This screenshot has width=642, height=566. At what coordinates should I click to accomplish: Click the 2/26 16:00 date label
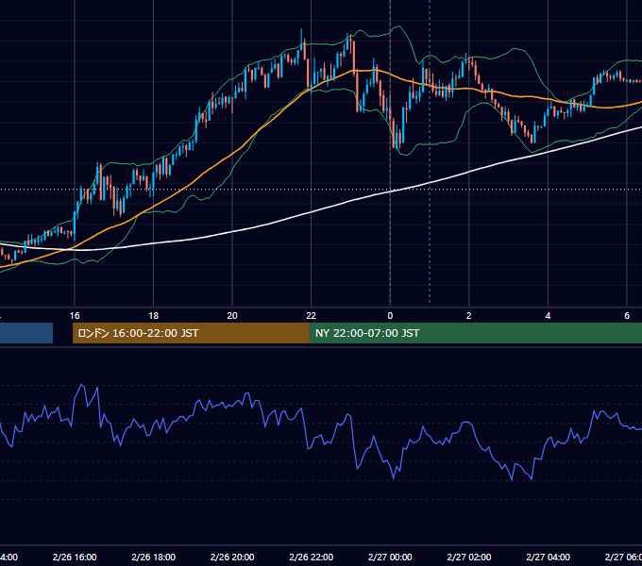[75, 558]
